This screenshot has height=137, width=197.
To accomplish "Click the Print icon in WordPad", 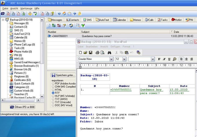I will coord(97,52).
